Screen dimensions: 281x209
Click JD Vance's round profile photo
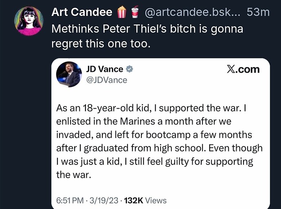tap(69, 74)
